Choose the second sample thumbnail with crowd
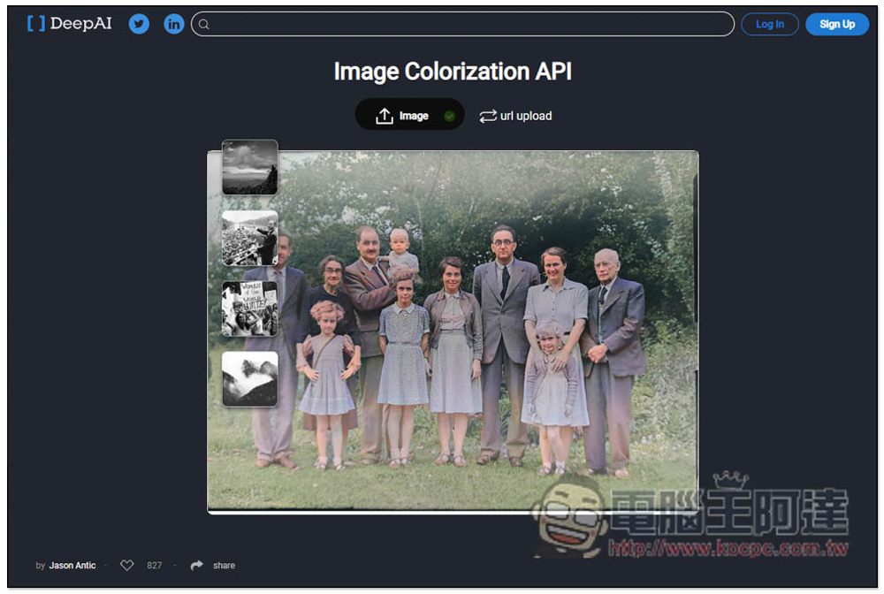 tap(249, 238)
